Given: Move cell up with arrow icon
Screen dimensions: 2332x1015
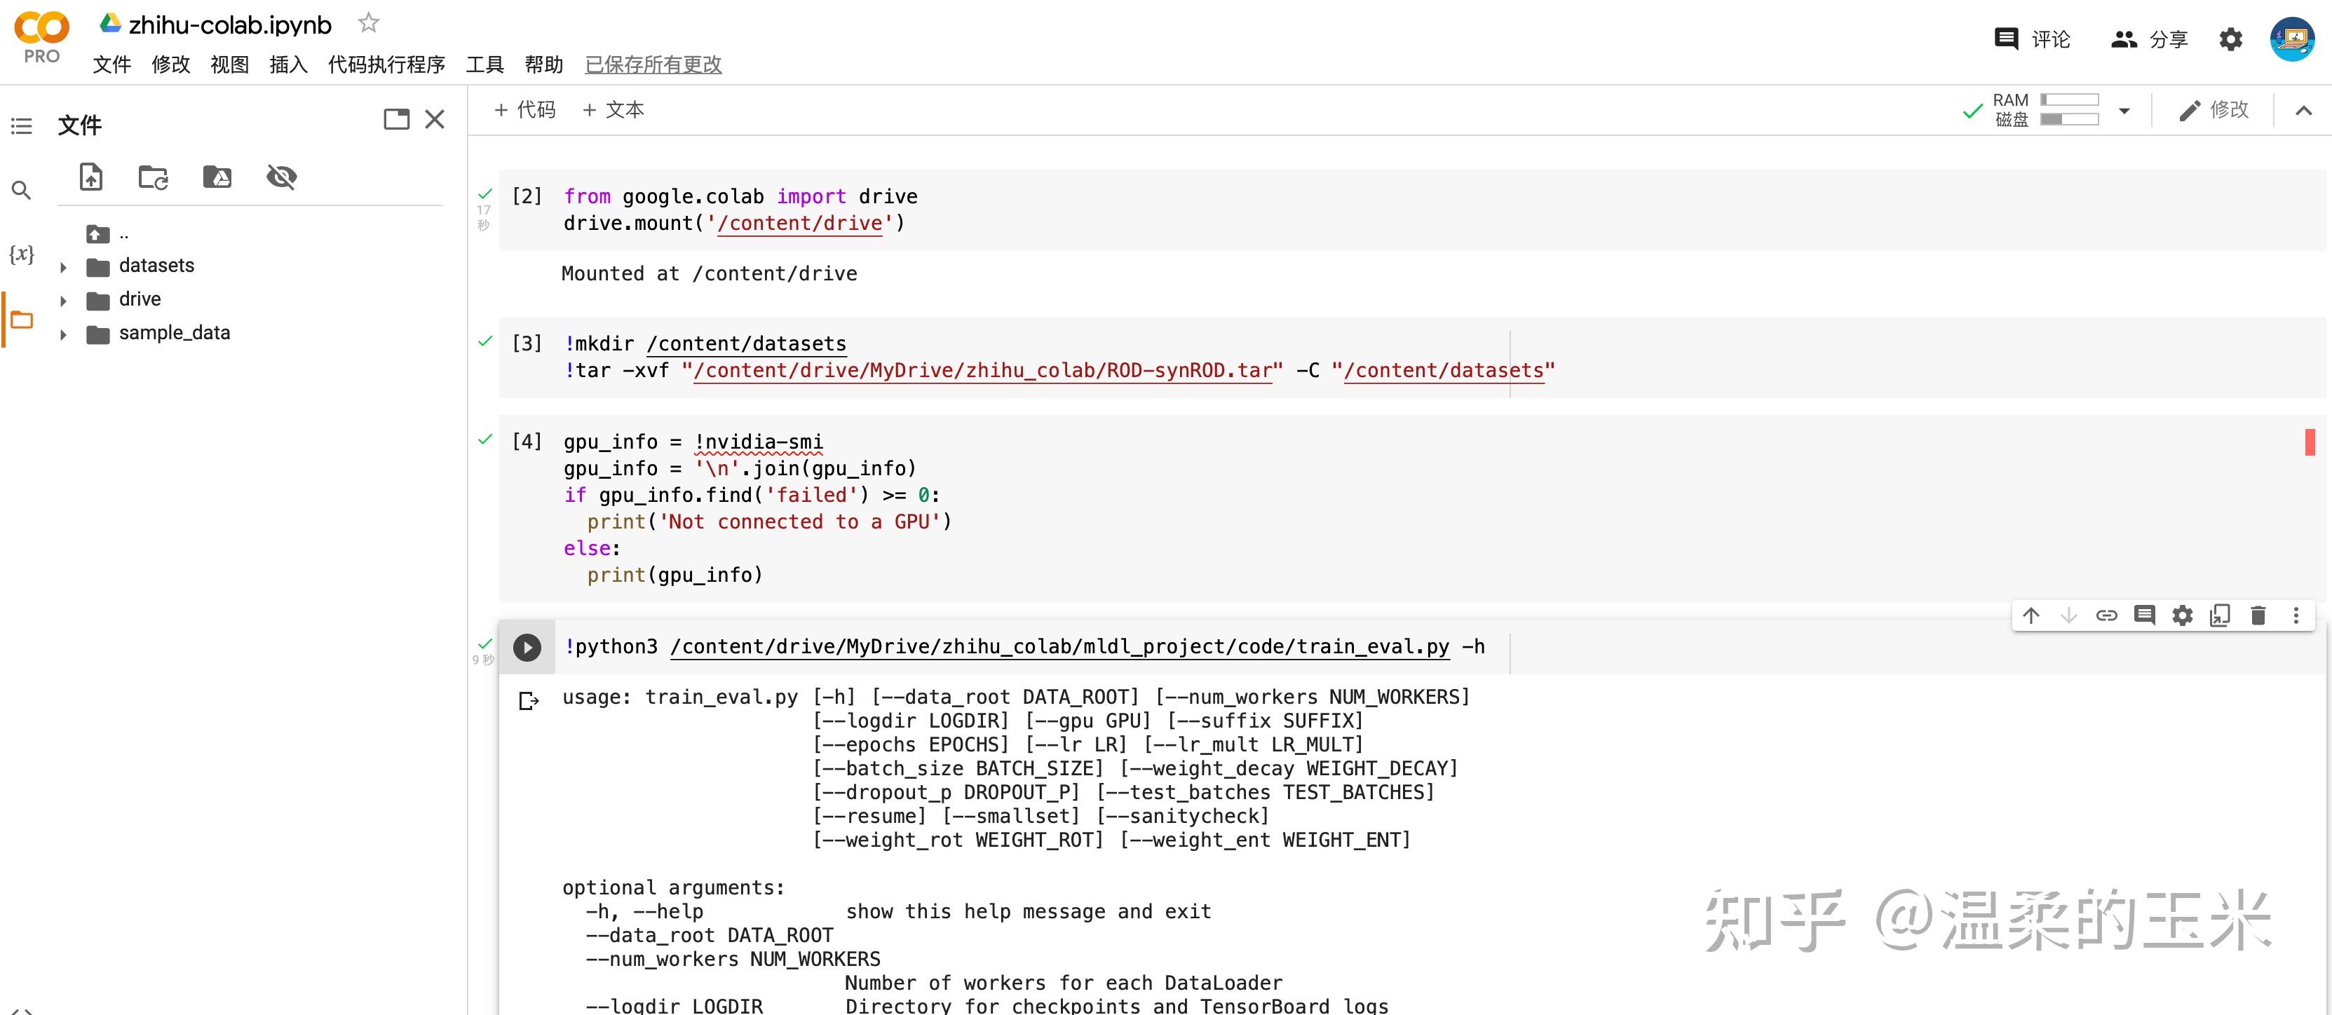Looking at the screenshot, I should [2031, 615].
